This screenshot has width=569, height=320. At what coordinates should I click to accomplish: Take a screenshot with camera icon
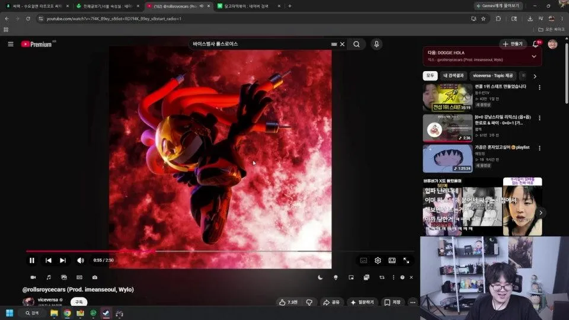coord(95,277)
